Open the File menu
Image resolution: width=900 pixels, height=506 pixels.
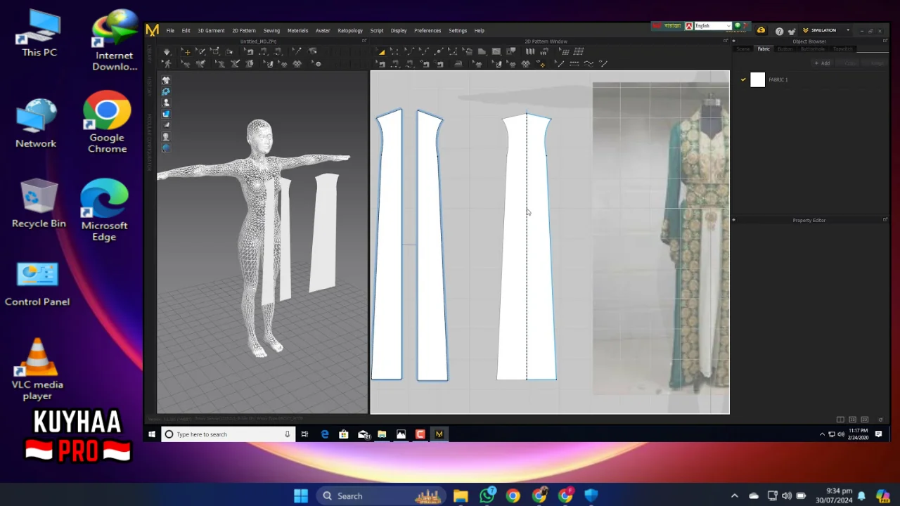(170, 30)
